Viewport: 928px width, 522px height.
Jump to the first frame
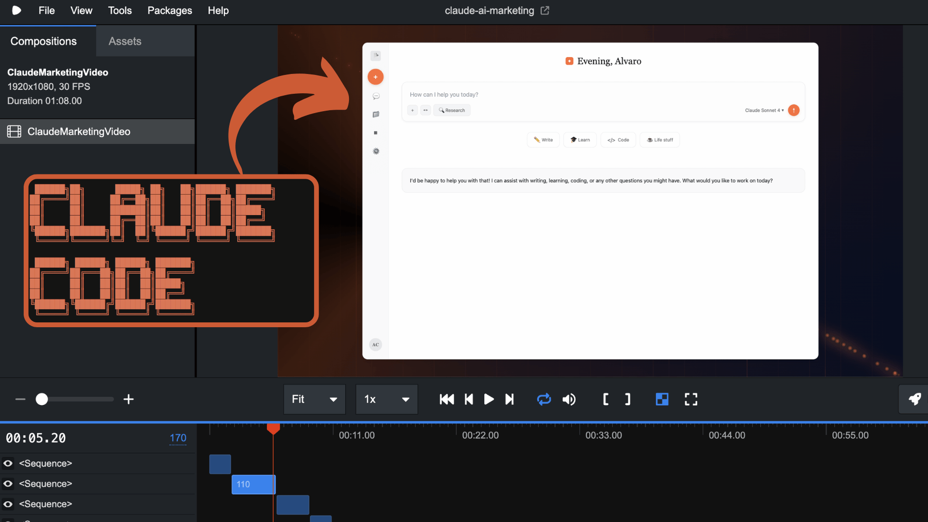[x=447, y=399]
